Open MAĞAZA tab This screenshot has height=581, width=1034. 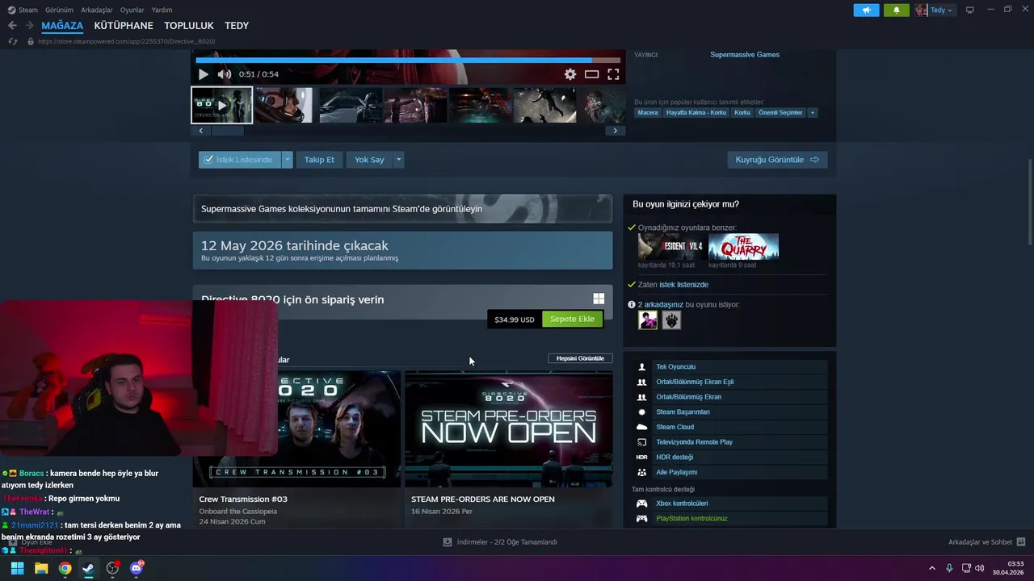point(62,26)
